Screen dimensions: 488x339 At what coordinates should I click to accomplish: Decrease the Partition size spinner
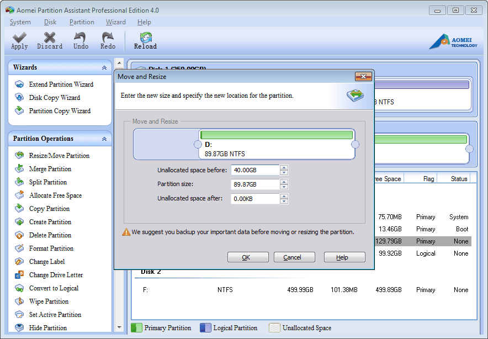click(284, 187)
